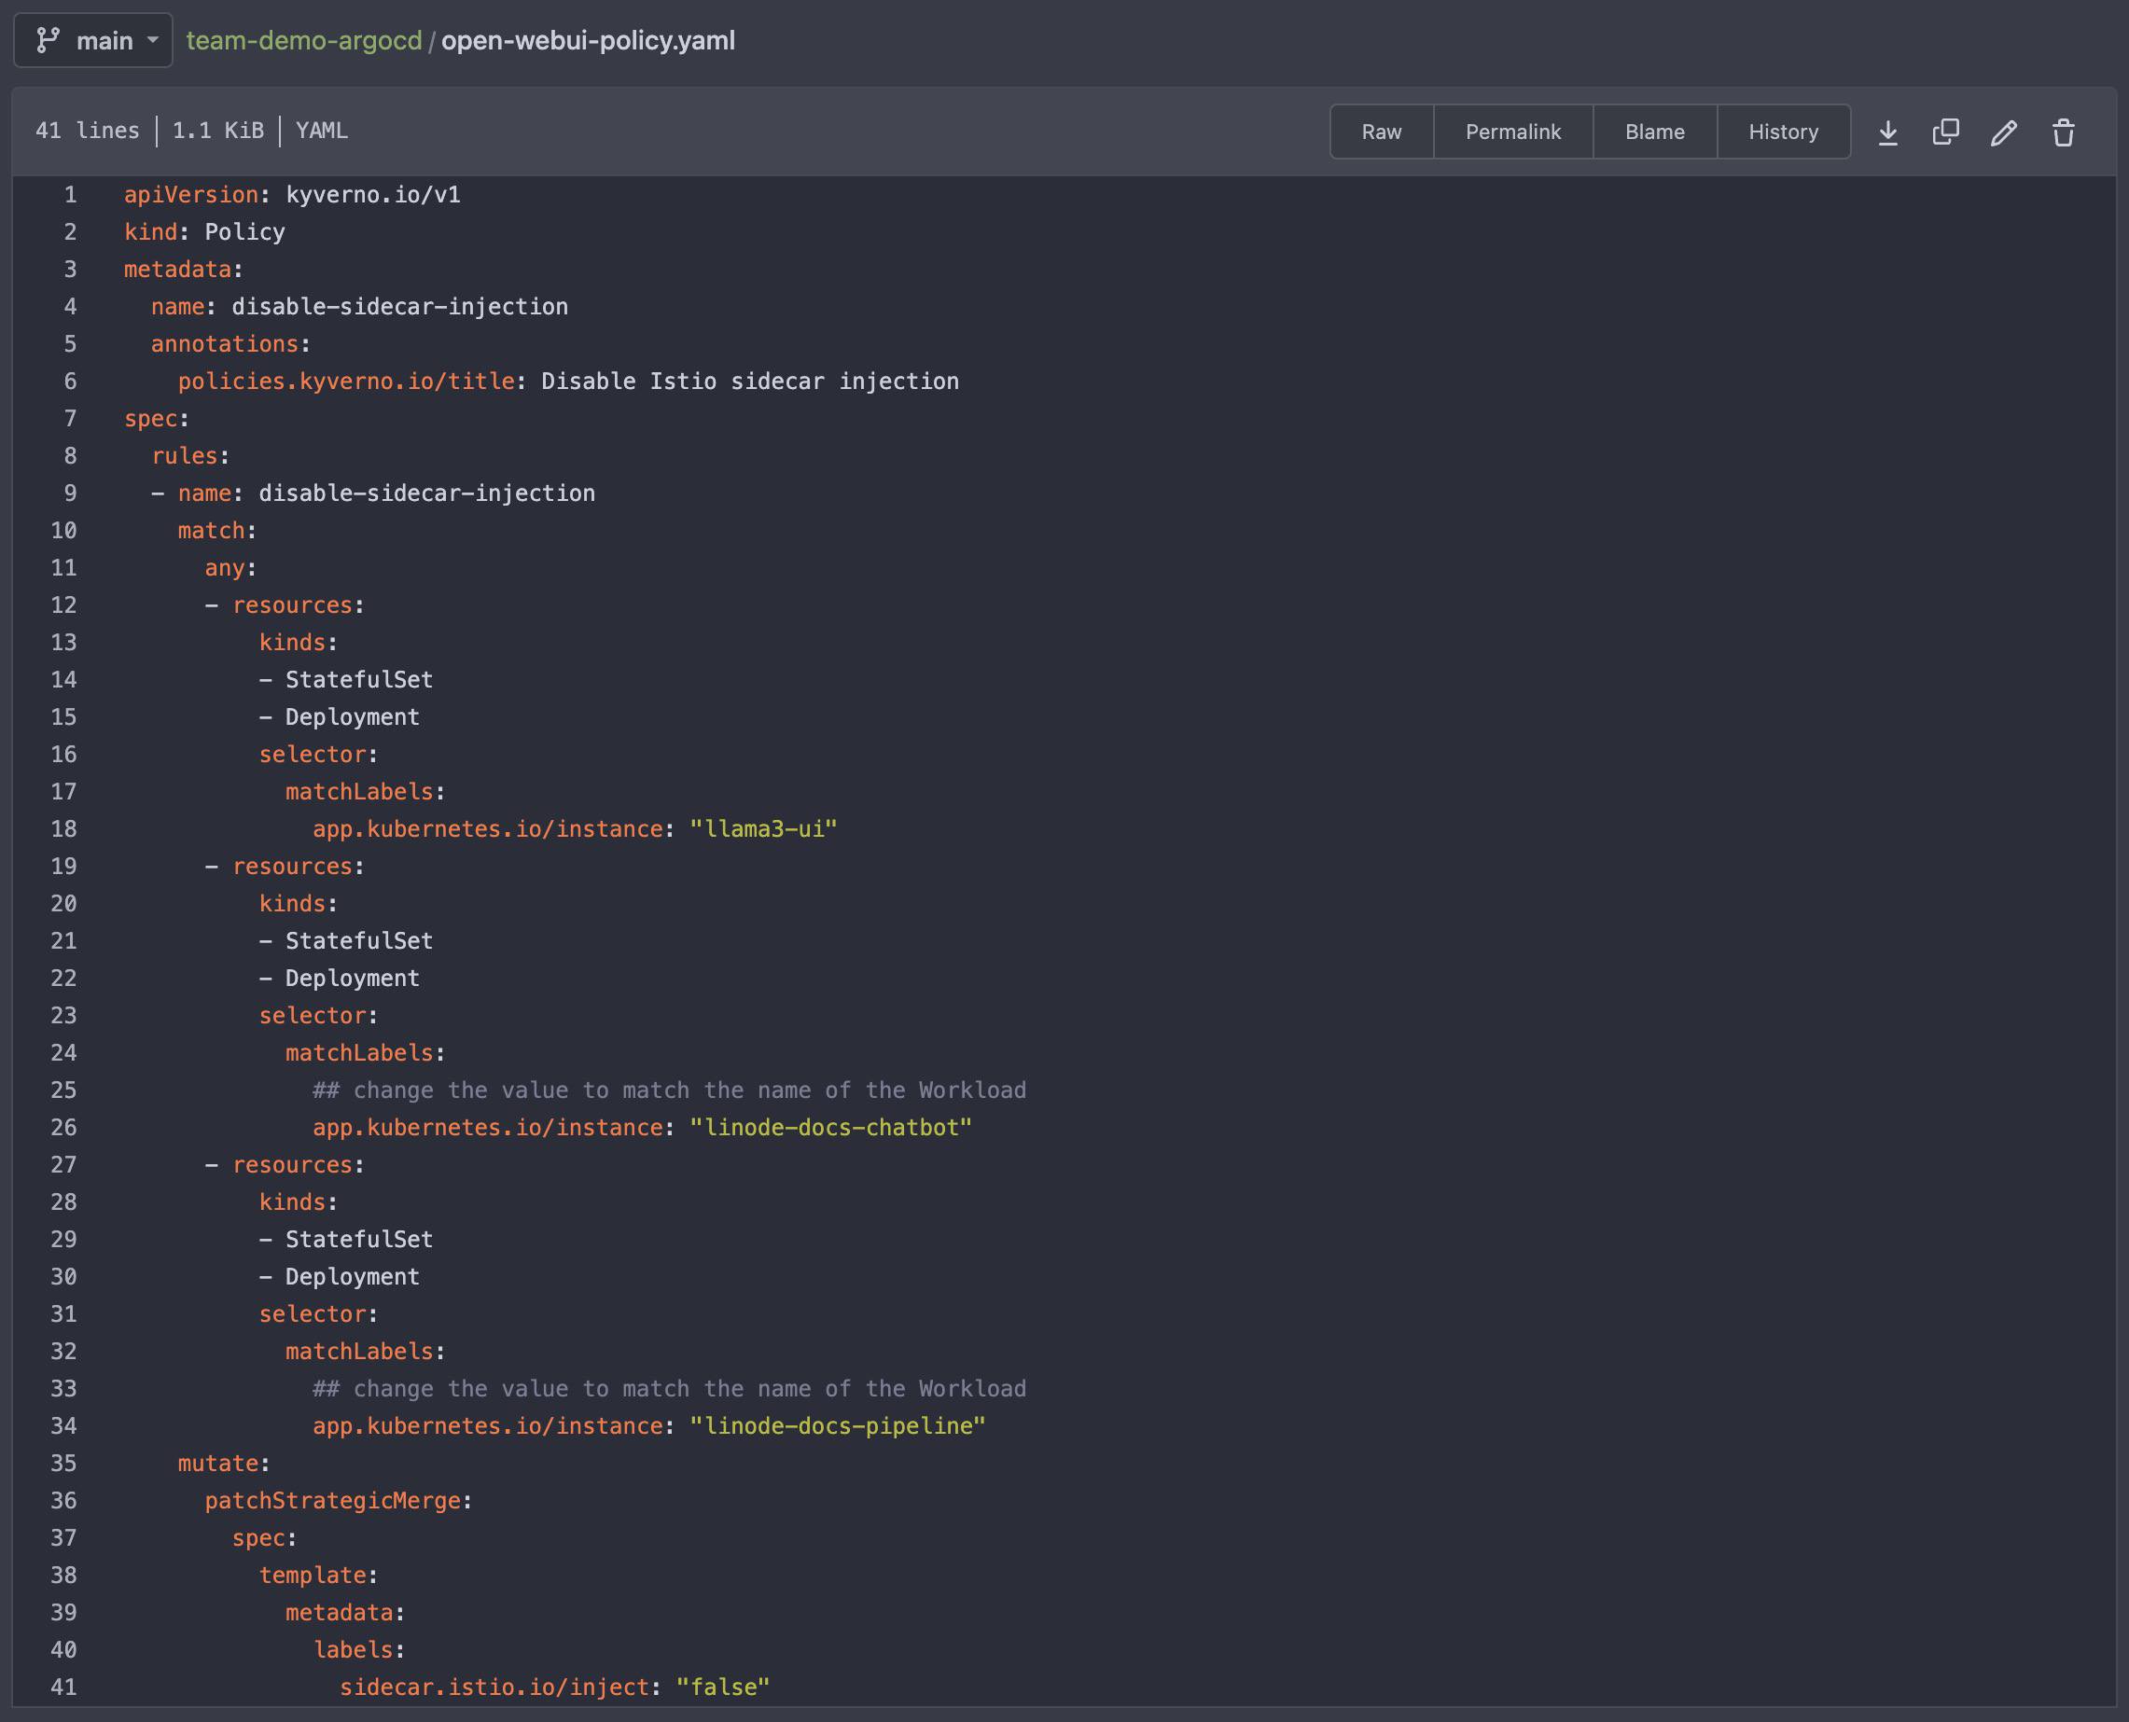2129x1722 pixels.
Task: Edit open-webui-policy.yaml using the pencil icon
Action: tap(2004, 132)
